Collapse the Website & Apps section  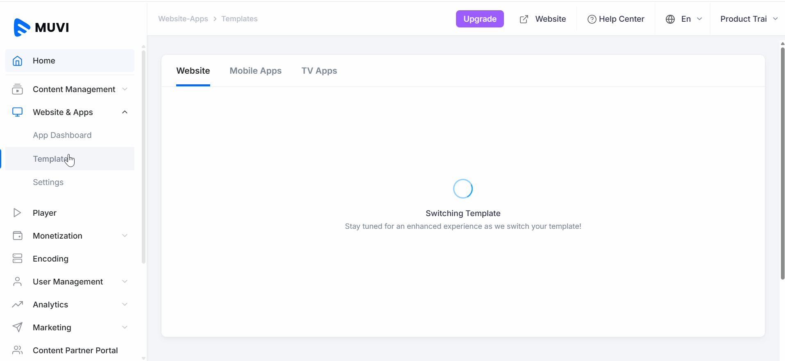[125, 112]
